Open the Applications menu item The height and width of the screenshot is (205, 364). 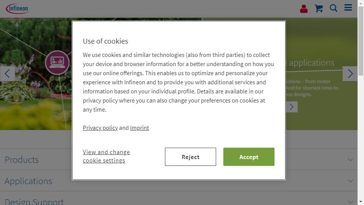(28, 181)
